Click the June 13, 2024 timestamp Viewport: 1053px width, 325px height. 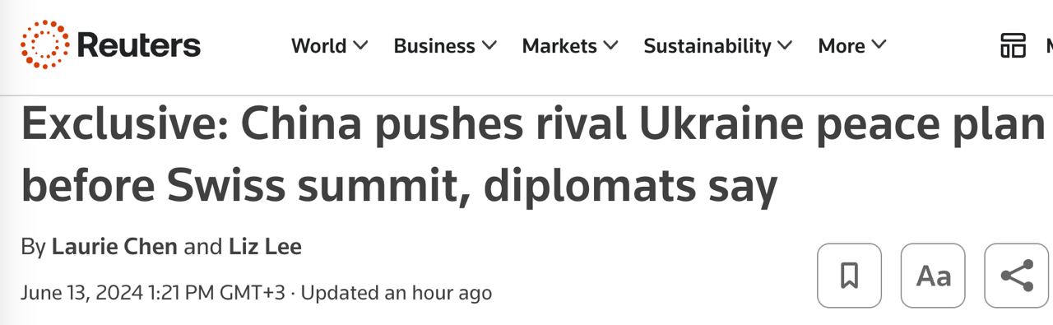152,292
